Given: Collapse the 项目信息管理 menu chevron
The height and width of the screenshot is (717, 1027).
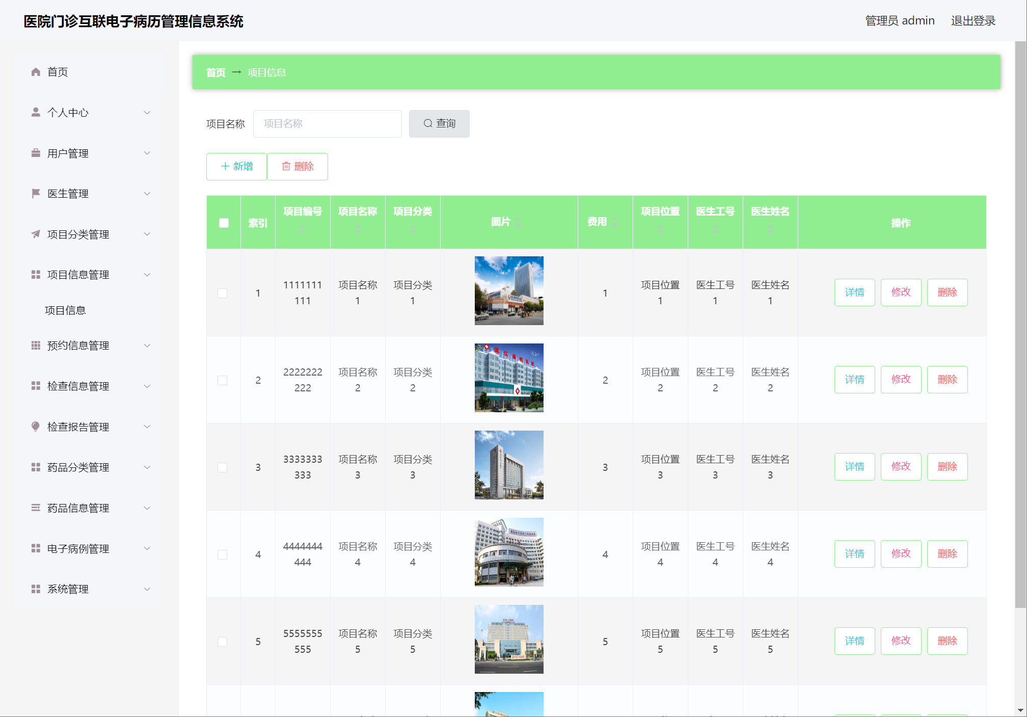Looking at the screenshot, I should point(147,275).
